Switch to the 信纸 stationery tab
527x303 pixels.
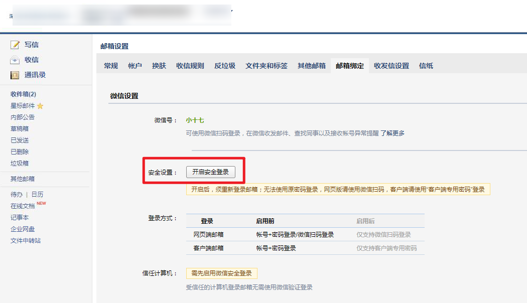[x=426, y=66]
